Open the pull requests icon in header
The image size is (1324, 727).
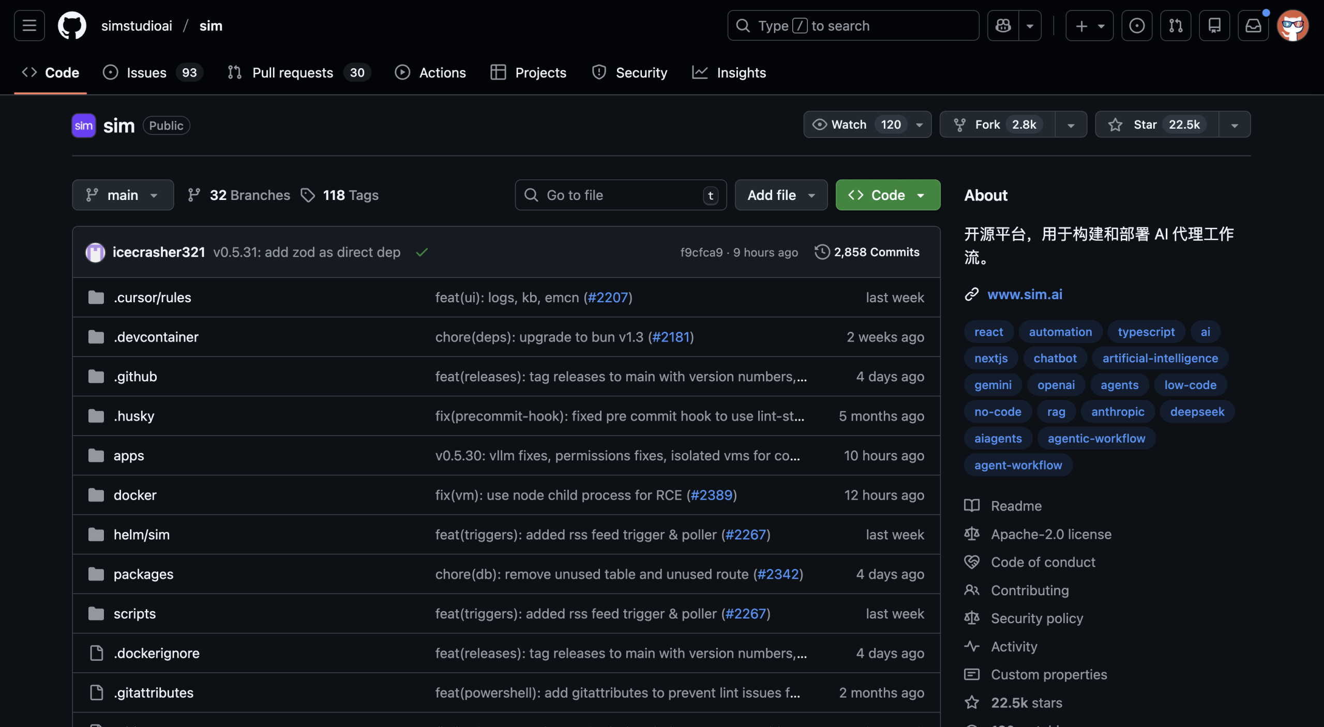click(x=1175, y=25)
